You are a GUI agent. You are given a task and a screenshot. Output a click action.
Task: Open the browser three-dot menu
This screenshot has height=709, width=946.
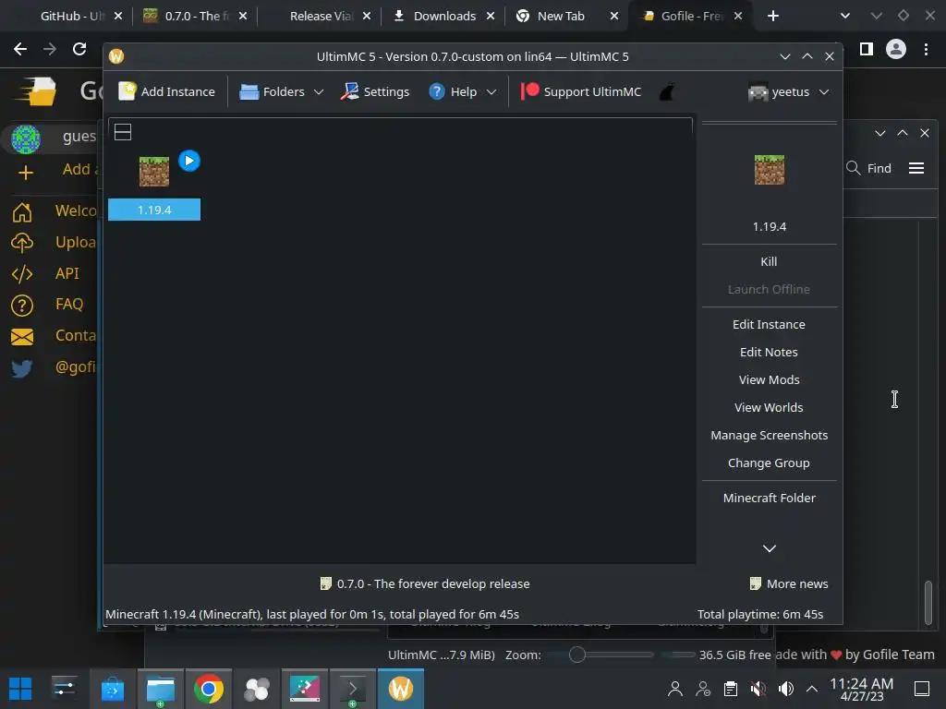coord(926,49)
